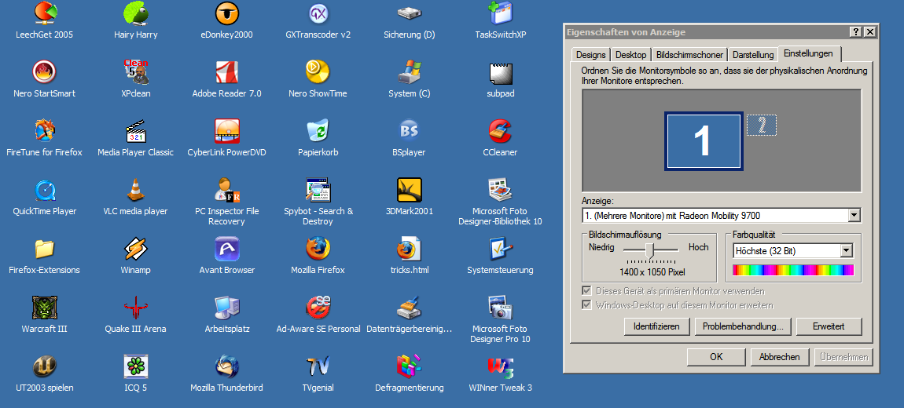This screenshot has height=408, width=904.
Task: Switch to the Desktop tab
Action: click(x=630, y=55)
